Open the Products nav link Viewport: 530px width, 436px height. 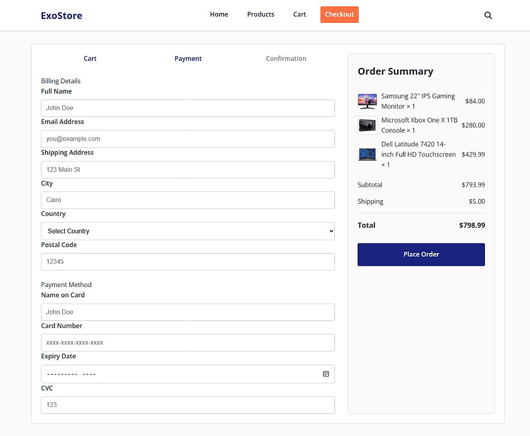260,14
